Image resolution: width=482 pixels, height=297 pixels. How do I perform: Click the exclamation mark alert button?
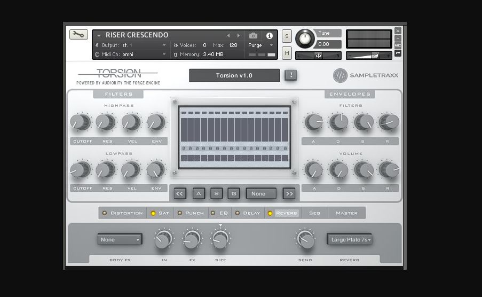click(x=291, y=75)
